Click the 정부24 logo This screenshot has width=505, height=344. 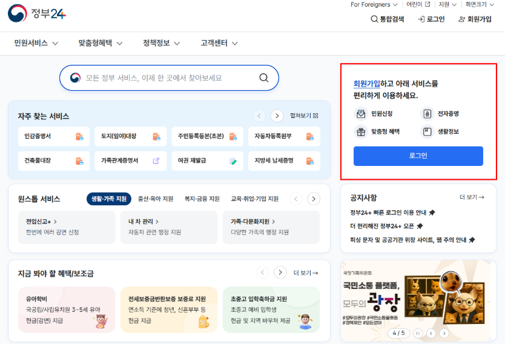pos(37,13)
